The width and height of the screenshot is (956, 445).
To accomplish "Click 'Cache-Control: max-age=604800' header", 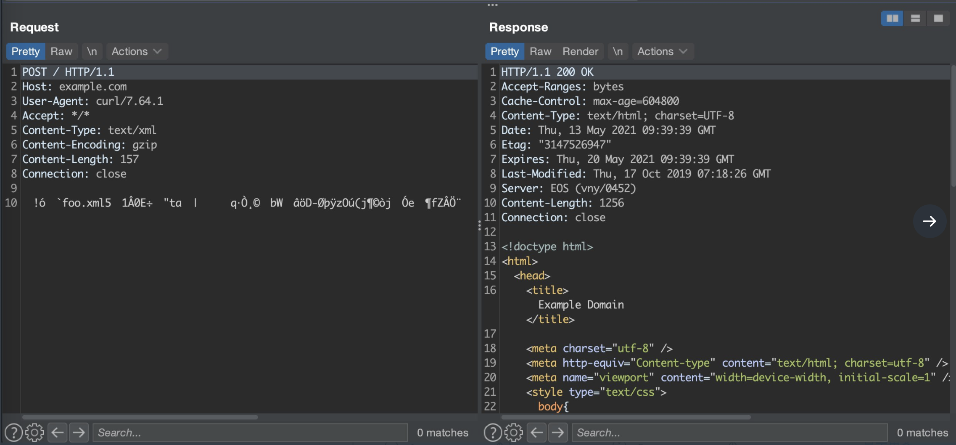I will point(590,101).
